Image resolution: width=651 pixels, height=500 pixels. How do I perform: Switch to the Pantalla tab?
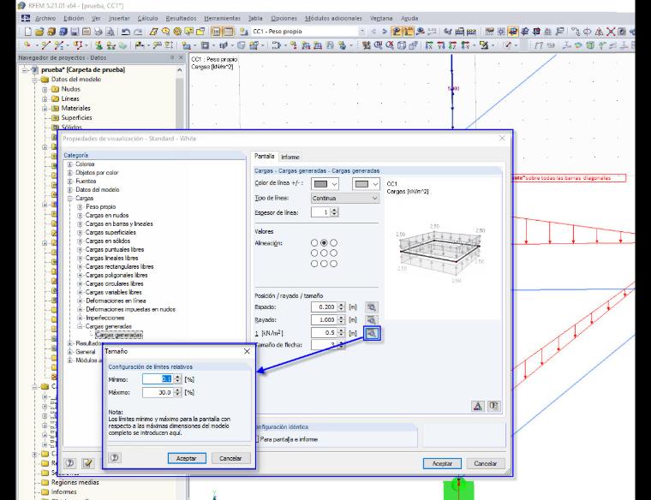(x=264, y=156)
